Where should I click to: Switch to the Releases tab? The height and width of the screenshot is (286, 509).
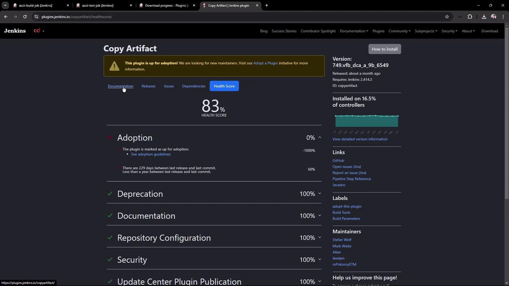click(x=148, y=86)
